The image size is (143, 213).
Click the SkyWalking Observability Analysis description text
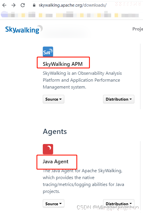click(x=82, y=80)
